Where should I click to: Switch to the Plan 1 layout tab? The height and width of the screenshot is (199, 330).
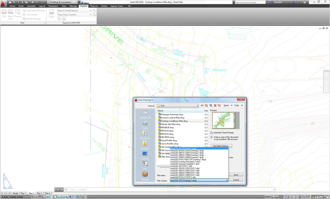[x=23, y=193]
